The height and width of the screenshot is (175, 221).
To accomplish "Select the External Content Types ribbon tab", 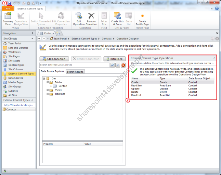I will click(x=30, y=8).
